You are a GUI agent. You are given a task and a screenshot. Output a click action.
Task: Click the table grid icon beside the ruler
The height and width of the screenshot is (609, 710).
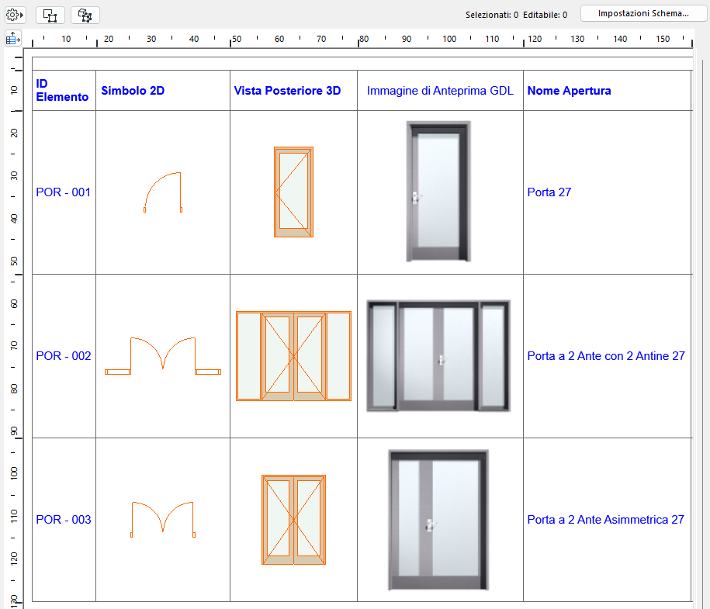pos(13,40)
